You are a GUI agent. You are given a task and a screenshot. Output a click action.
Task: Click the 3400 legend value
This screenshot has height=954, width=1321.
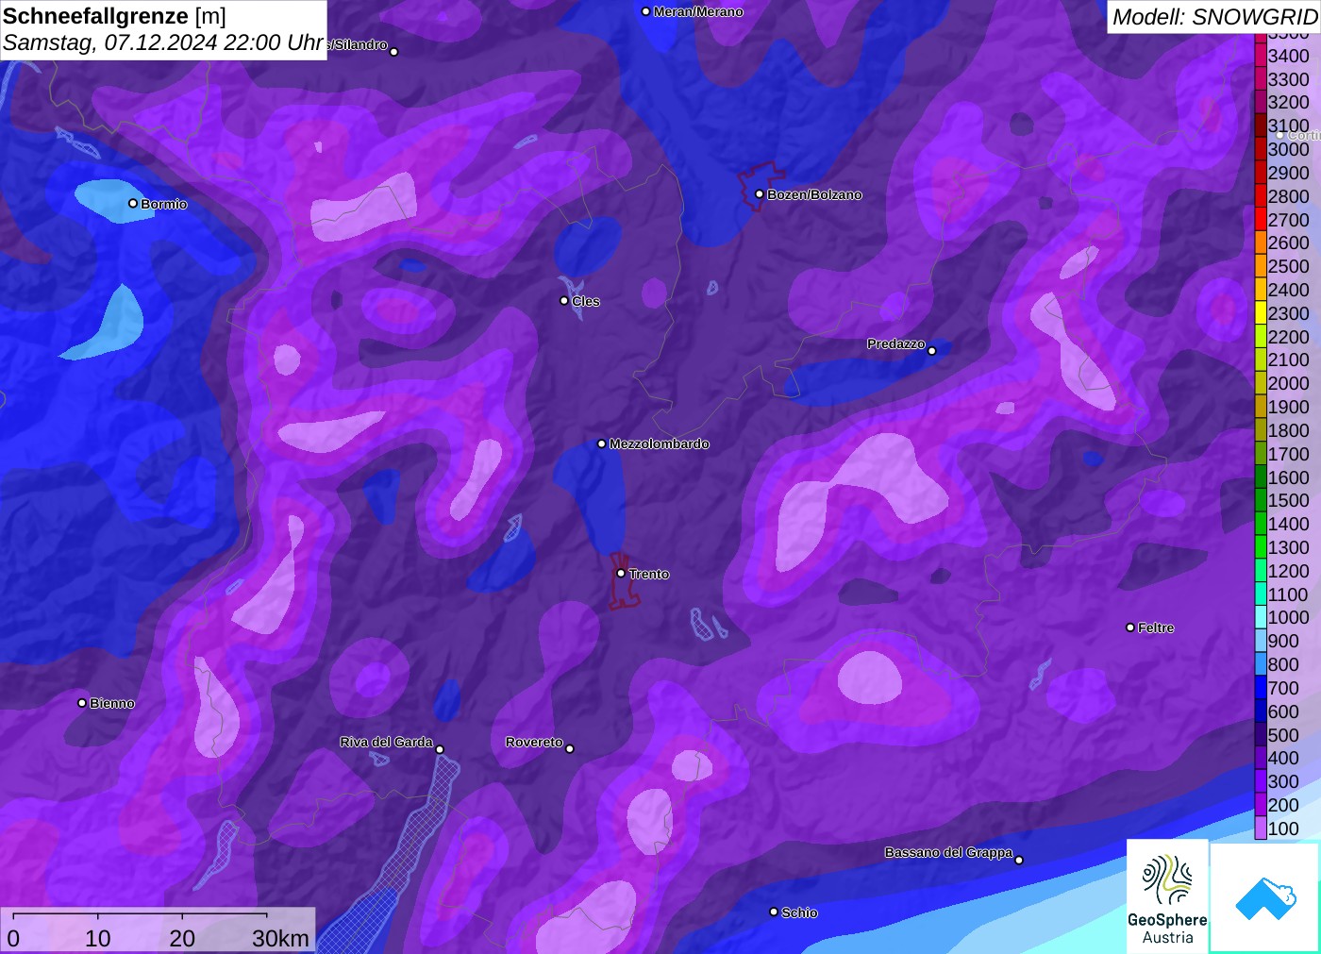pos(1289,56)
